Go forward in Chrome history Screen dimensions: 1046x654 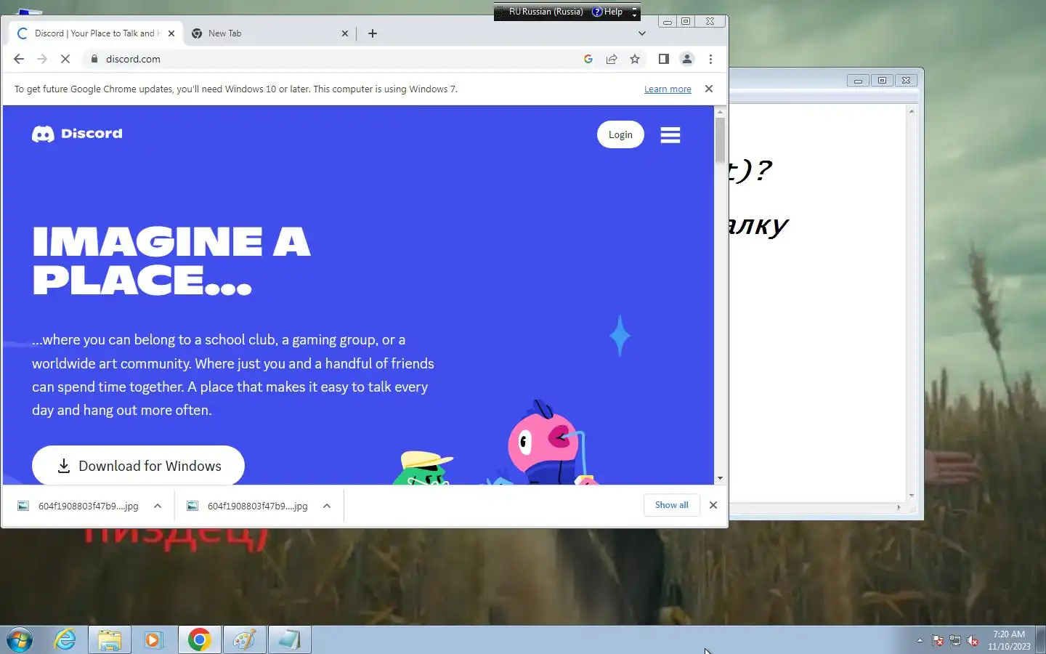(42, 59)
